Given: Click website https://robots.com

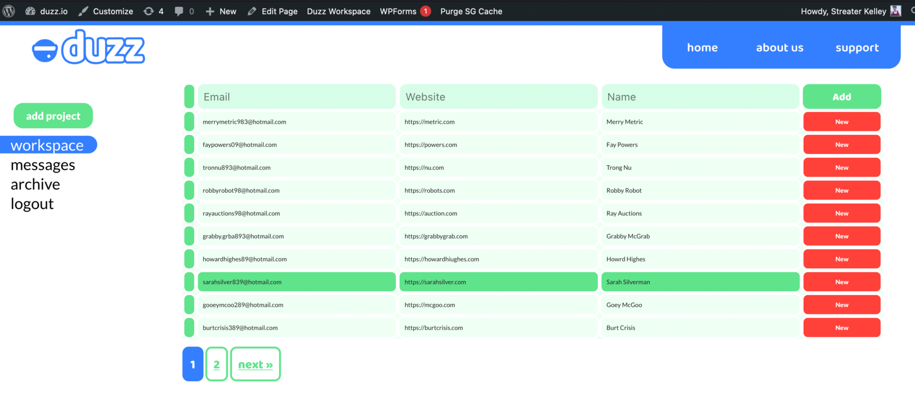Looking at the screenshot, I should 430,190.
